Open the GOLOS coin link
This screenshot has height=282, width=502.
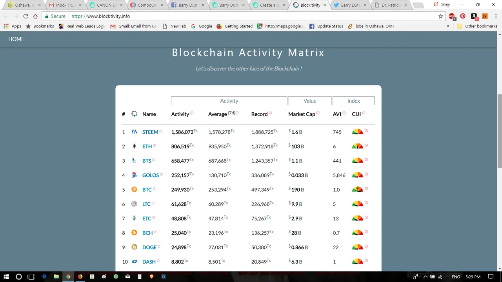[151, 175]
